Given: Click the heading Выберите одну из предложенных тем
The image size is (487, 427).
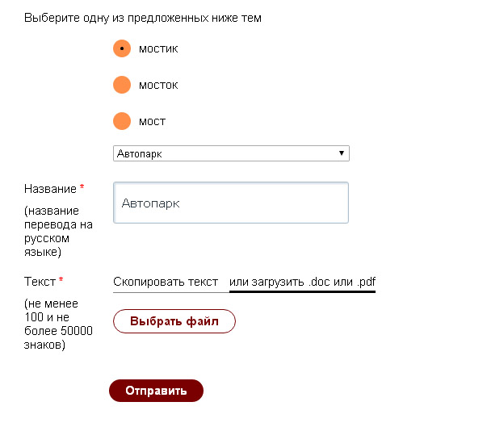Looking at the screenshot, I should coord(143,18).
